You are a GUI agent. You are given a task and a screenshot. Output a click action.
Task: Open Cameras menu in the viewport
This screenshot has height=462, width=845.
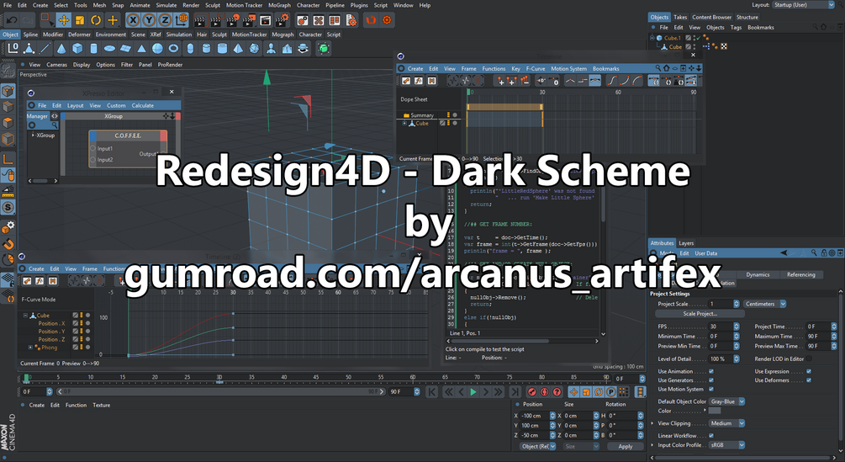[x=56, y=65]
